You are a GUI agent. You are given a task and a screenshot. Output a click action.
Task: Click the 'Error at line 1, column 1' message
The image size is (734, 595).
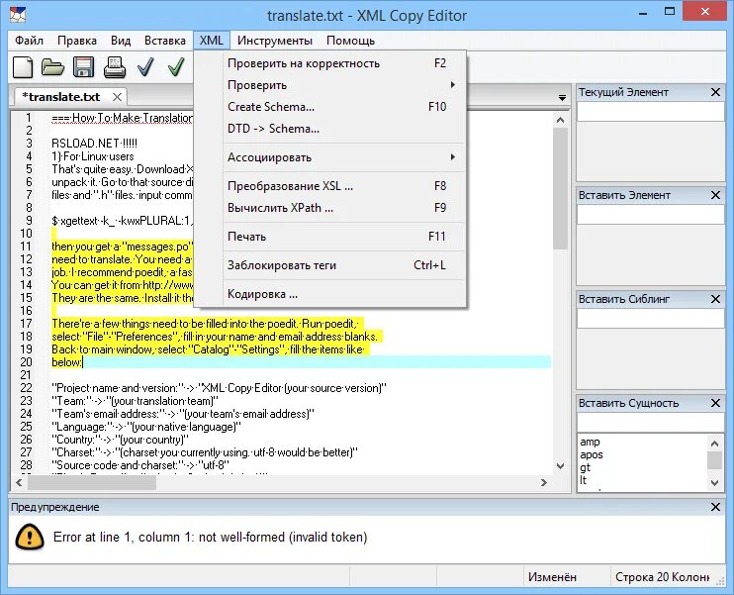point(210,537)
